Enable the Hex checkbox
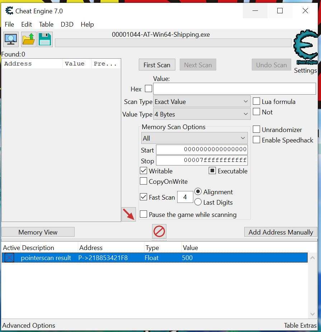Screen dimensions: 321x332 148,88
